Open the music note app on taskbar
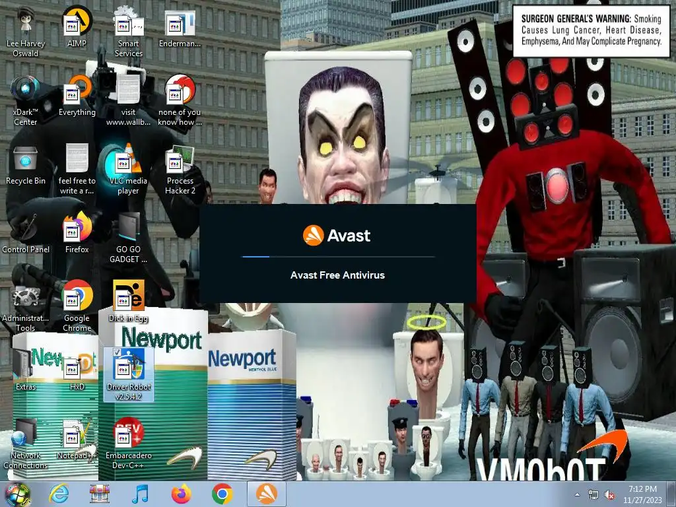676x507 pixels. (140, 494)
